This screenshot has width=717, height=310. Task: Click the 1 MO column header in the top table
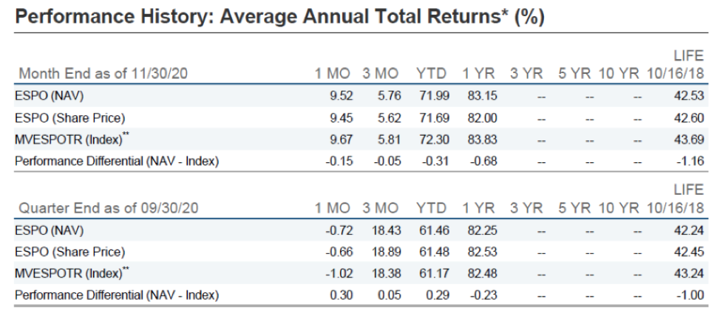pos(333,74)
